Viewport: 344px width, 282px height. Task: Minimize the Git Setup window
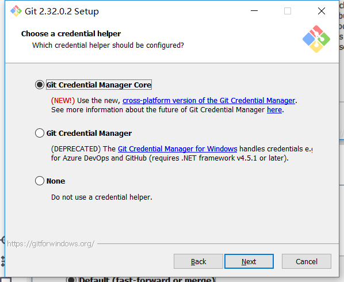[x=254, y=11]
